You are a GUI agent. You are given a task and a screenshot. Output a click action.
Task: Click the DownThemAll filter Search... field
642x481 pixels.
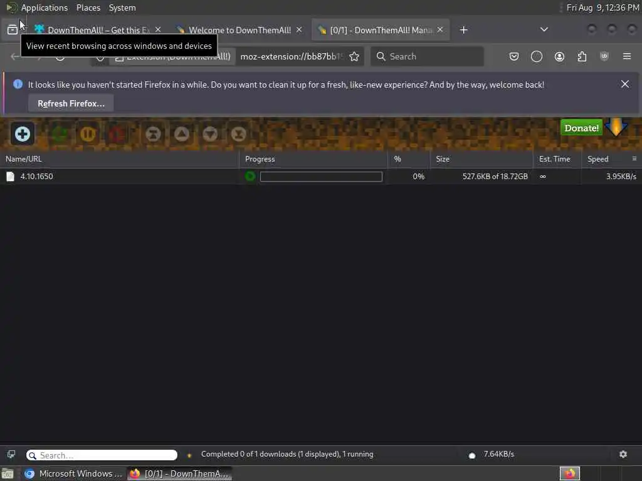click(102, 455)
